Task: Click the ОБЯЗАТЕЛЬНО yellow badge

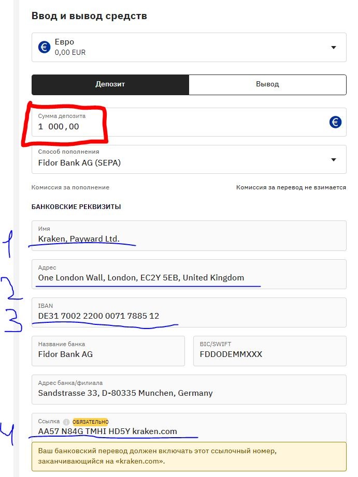Action: [x=91, y=422]
